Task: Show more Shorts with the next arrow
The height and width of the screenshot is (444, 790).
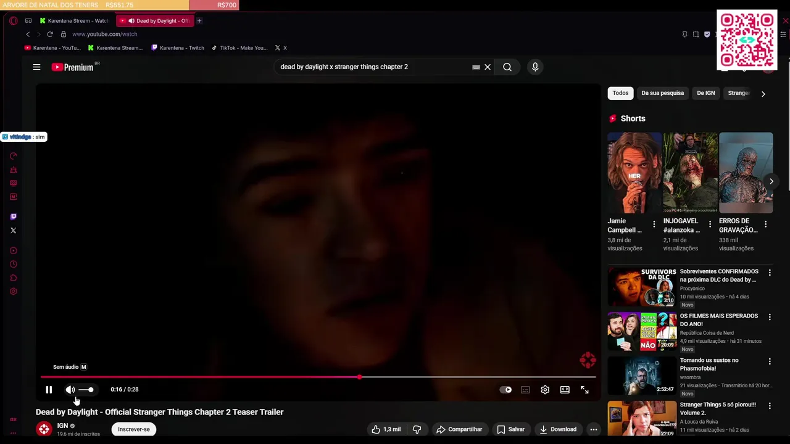Action: (771, 181)
